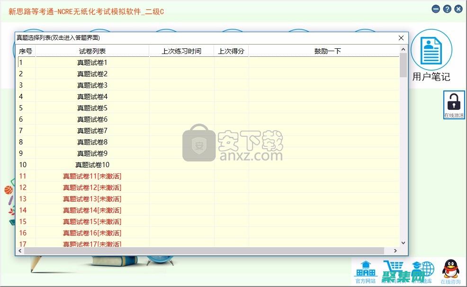The height and width of the screenshot is (287, 467).
Task: Select the 真题试卷10 exam paper row
Action: [x=93, y=164]
